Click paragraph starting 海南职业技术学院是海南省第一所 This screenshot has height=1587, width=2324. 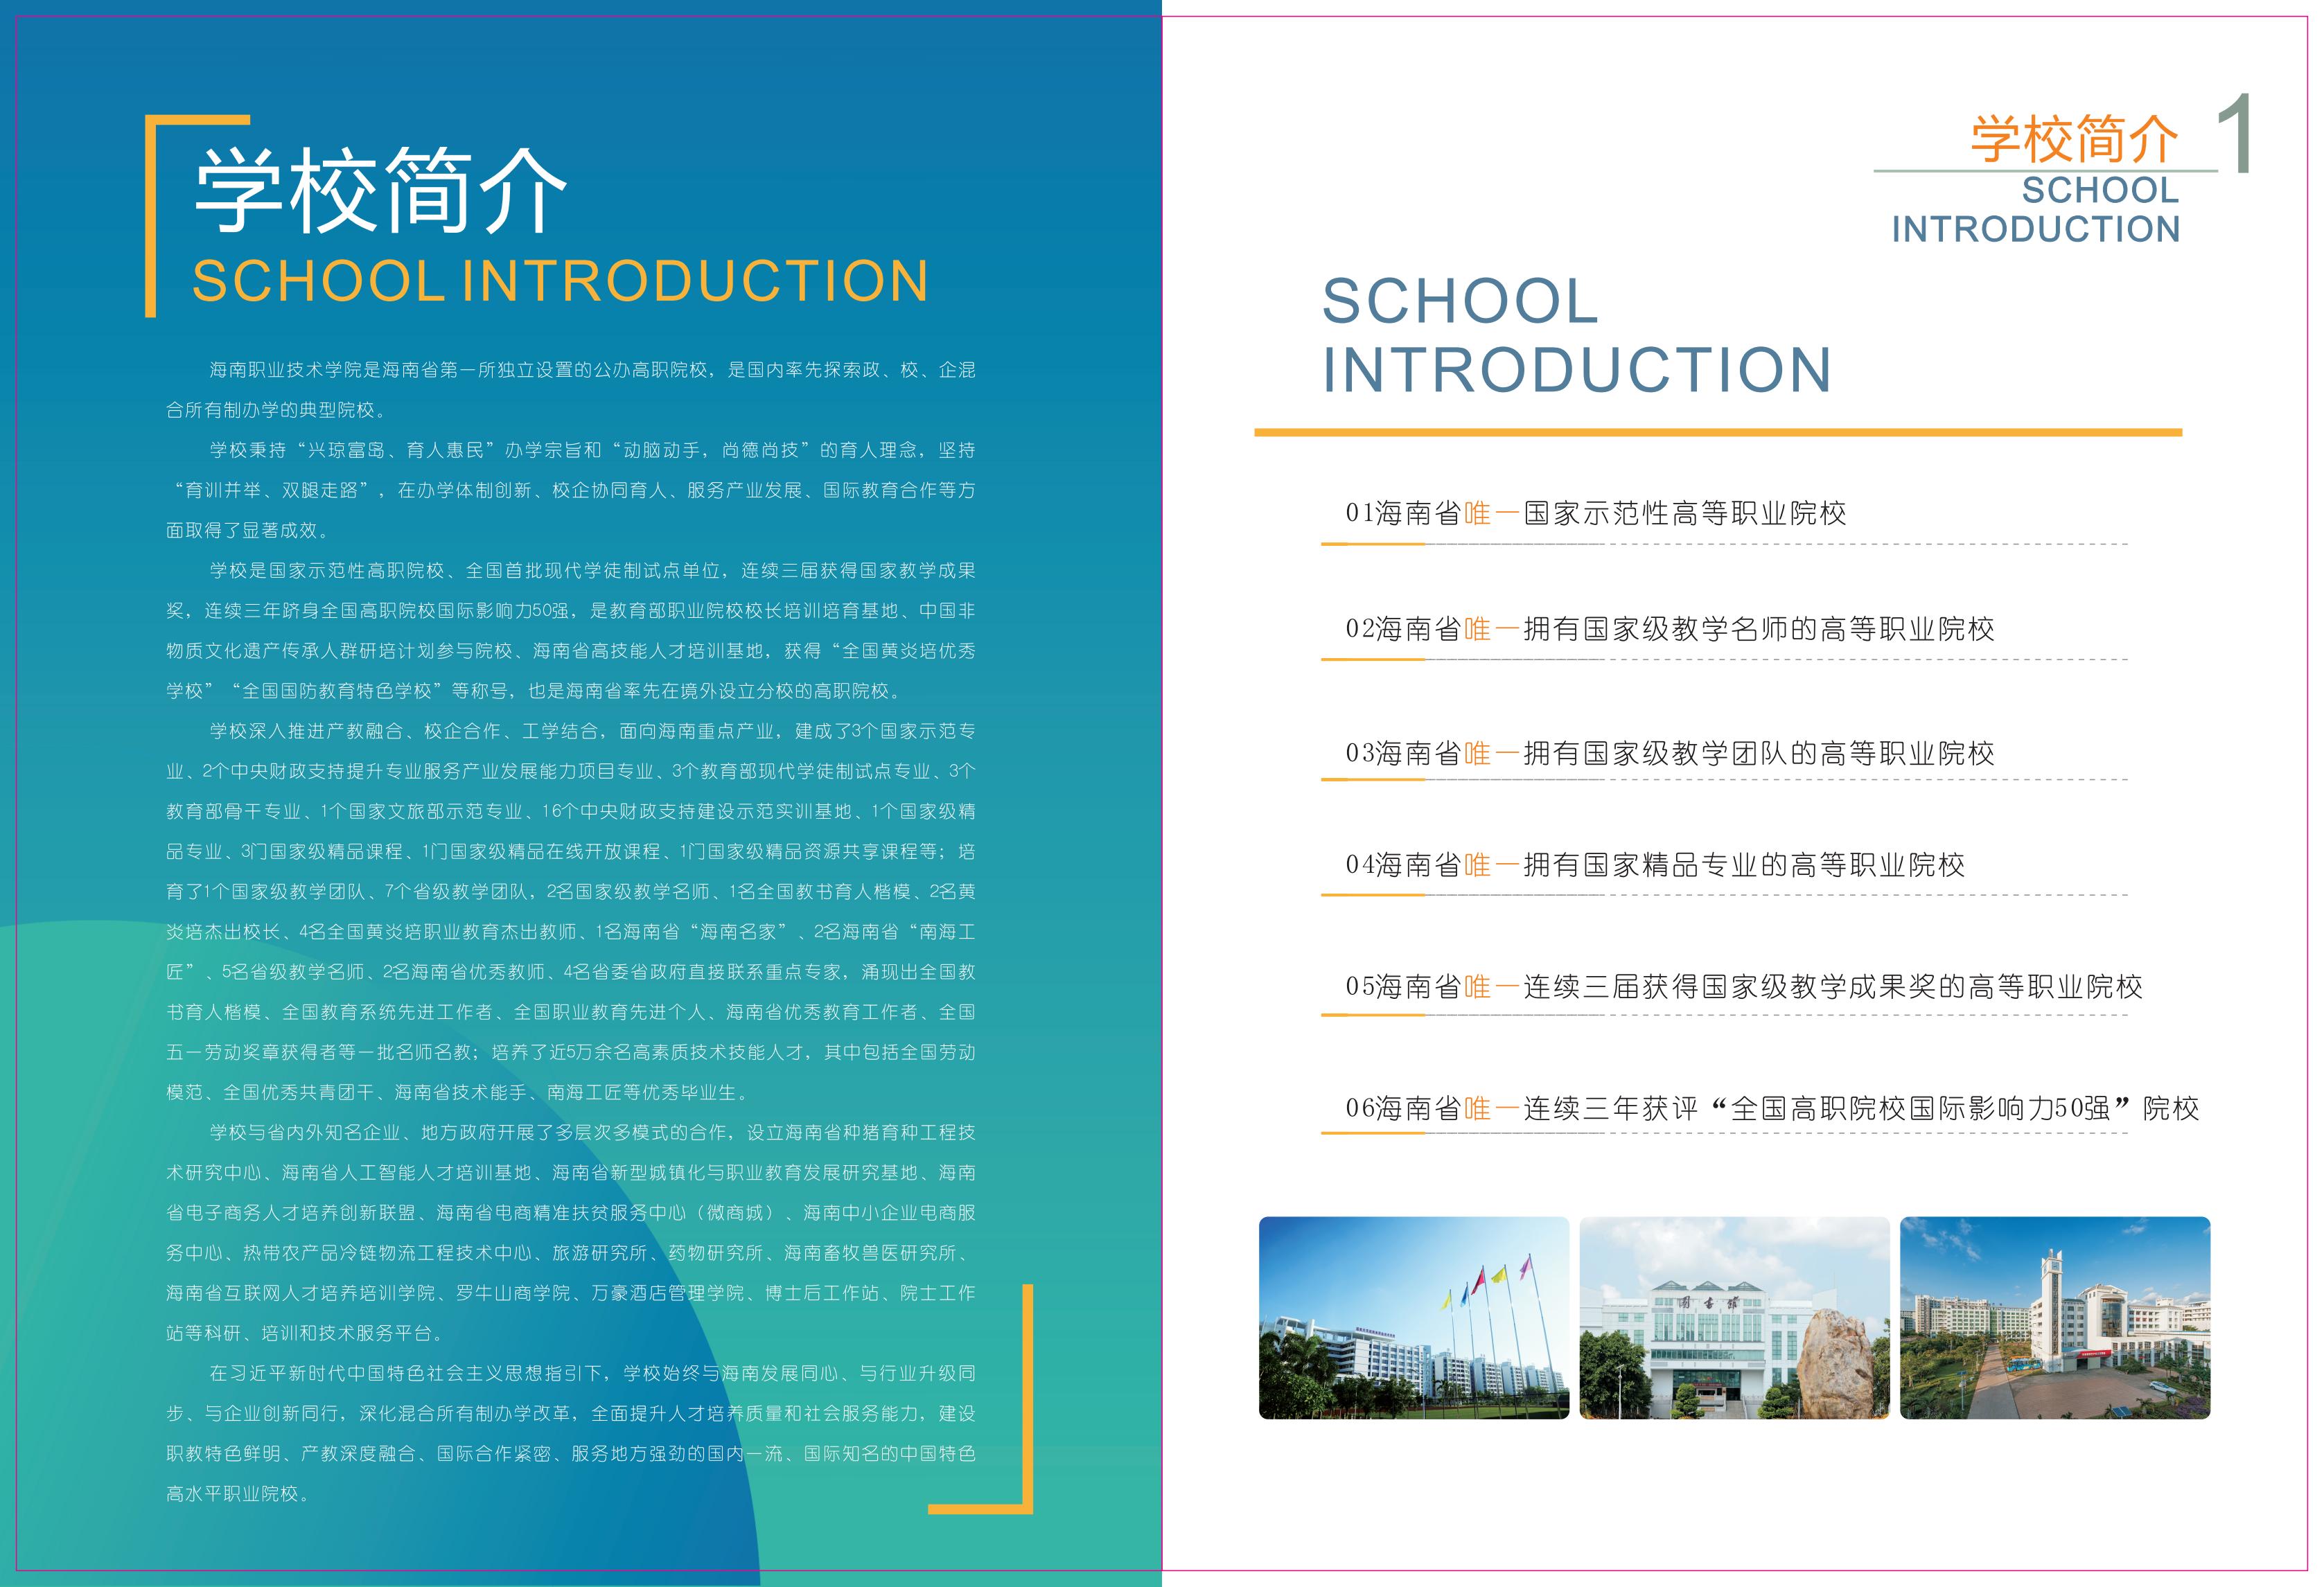coord(571,390)
